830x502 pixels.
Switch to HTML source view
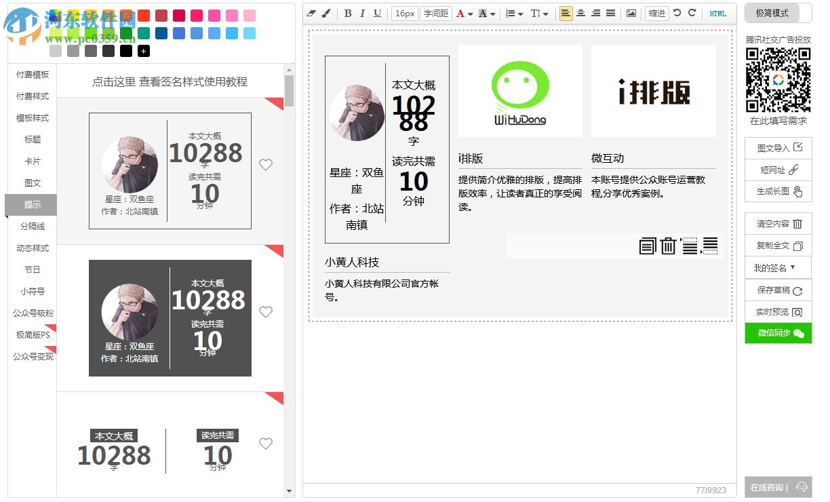coord(718,13)
